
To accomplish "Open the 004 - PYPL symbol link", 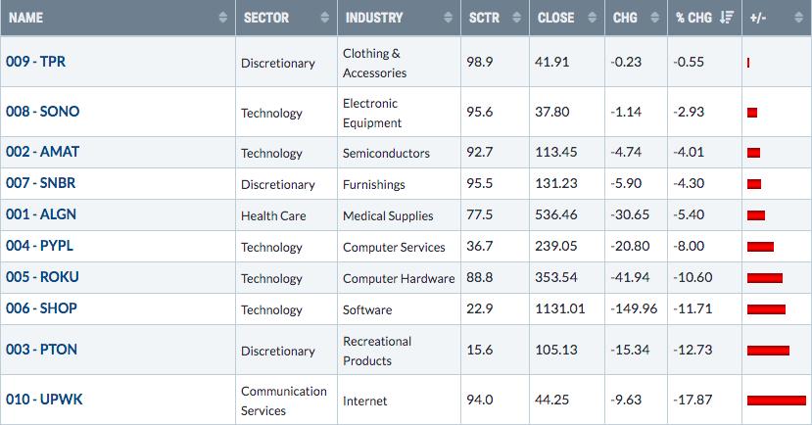I will click(x=39, y=246).
